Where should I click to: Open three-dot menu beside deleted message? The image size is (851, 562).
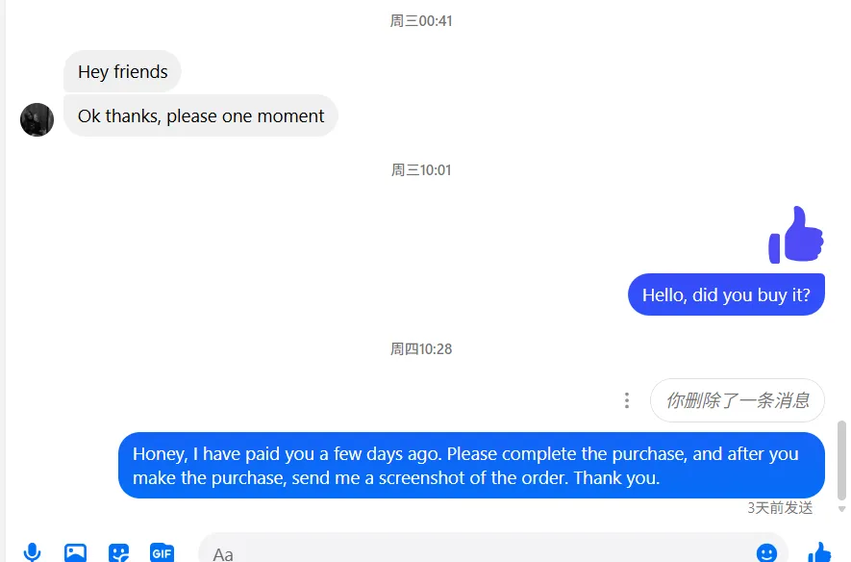point(627,400)
